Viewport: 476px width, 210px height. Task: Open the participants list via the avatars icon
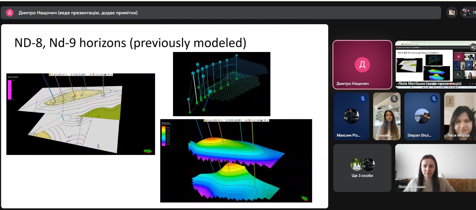[466, 12]
